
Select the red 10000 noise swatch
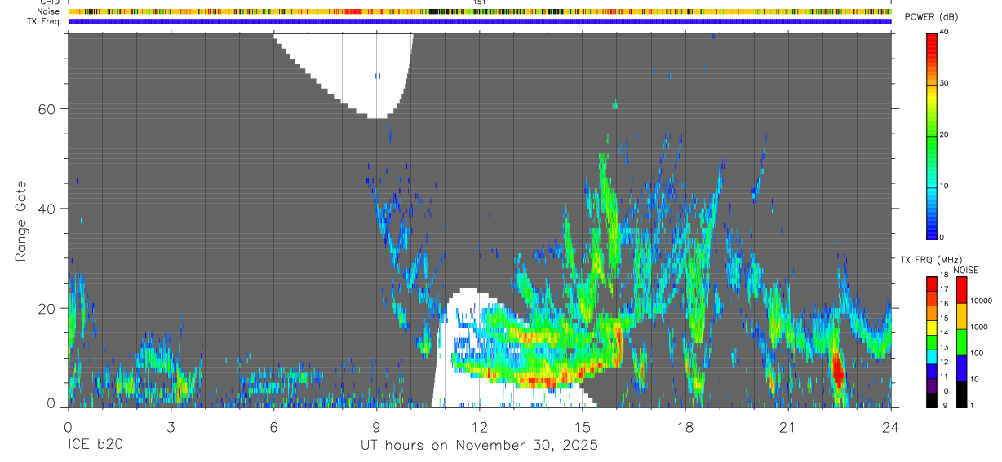961,290
